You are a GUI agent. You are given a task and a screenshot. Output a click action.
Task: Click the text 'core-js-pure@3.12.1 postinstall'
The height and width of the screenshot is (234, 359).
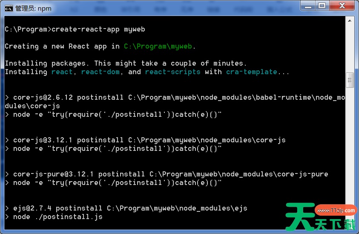coord(79,174)
